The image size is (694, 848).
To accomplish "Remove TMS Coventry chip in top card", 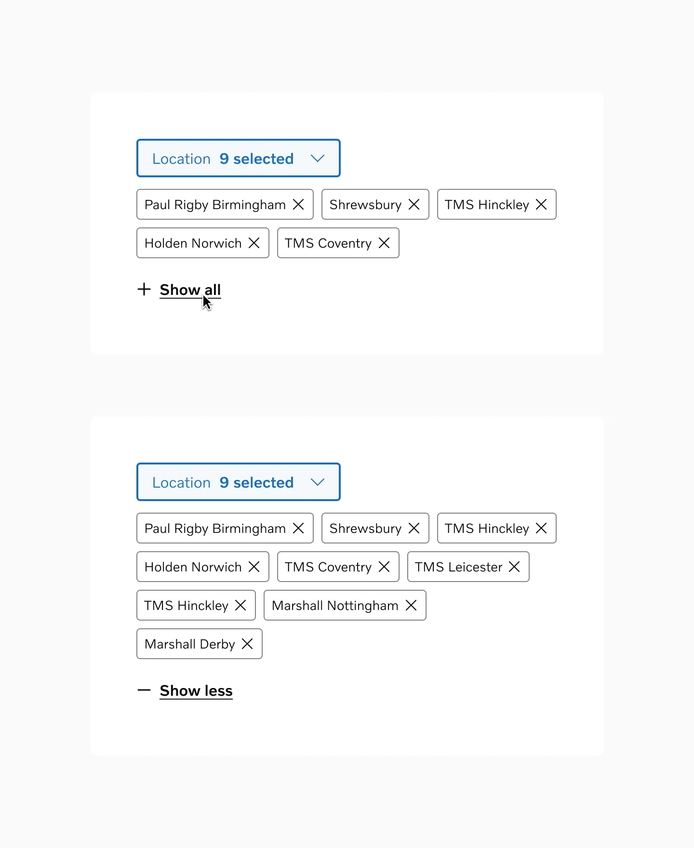I will click(384, 243).
